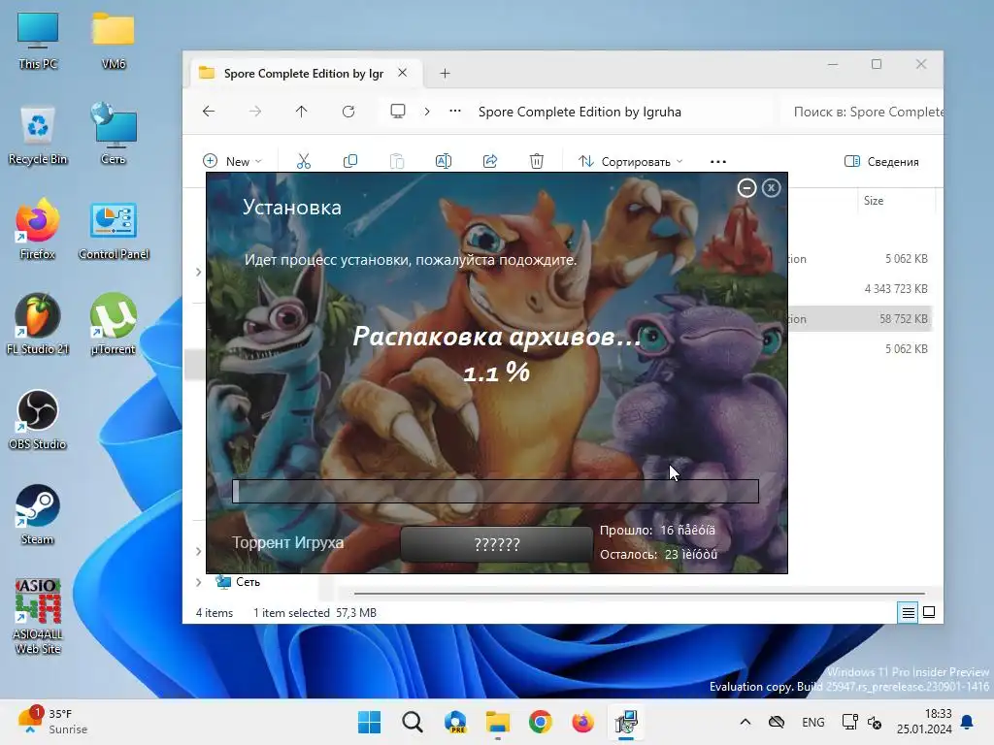Open notifications bell in system tray
This screenshot has width=994, height=745.
(968, 722)
